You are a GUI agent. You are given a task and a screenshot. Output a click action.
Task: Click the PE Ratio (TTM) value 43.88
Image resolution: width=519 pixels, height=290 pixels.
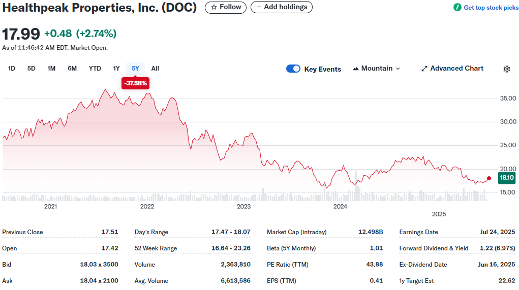pos(374,264)
